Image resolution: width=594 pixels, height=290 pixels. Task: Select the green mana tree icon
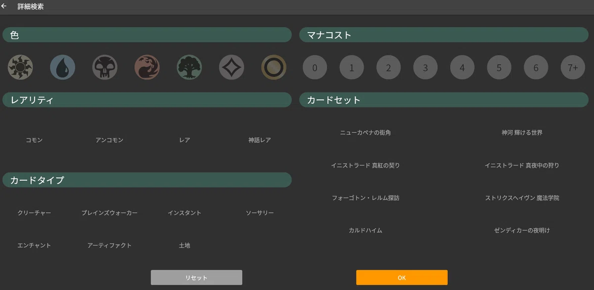(190, 67)
